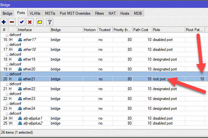Click the sfp-sfpplus2 interface name
The height and width of the screenshot is (138, 208).
point(33,123)
